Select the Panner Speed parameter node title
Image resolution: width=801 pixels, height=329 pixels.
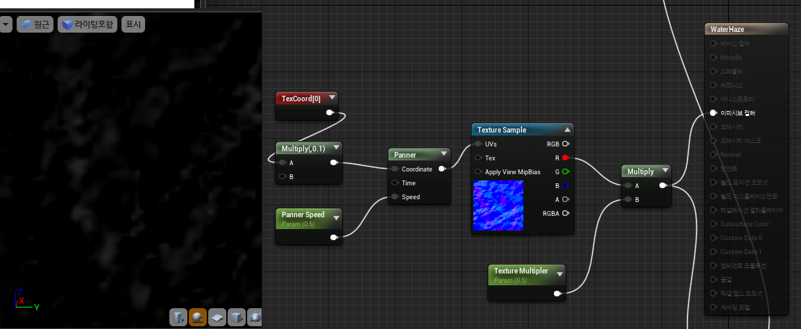tap(303, 214)
